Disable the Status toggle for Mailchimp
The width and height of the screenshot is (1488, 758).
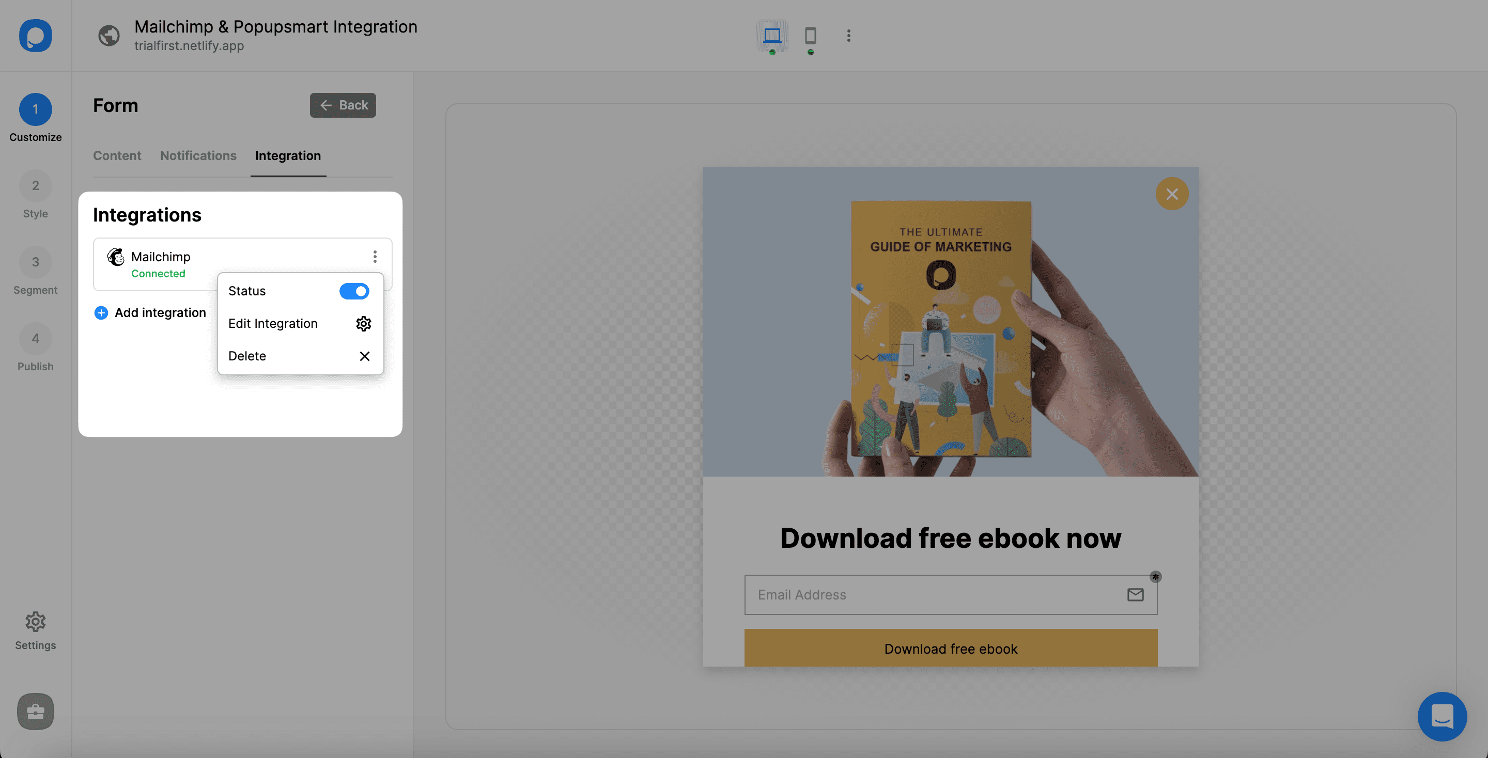coord(354,291)
